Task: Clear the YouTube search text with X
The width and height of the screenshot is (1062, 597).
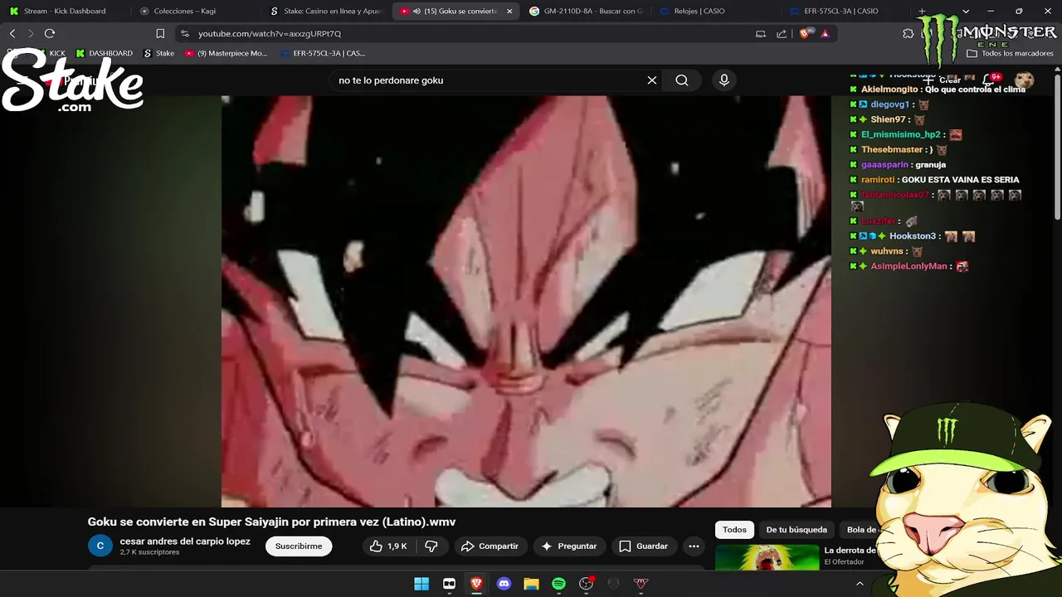Action: (x=652, y=80)
